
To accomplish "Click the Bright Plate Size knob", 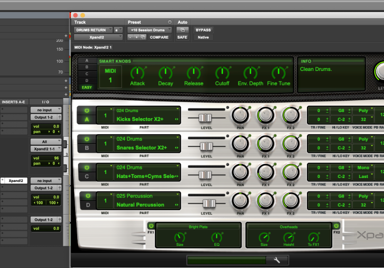I will [180, 237].
